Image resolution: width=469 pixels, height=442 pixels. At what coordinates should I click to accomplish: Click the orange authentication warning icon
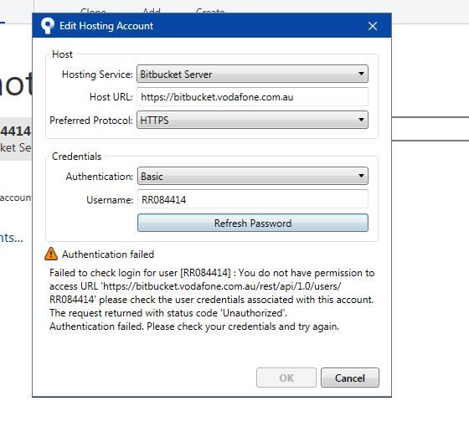[51, 254]
